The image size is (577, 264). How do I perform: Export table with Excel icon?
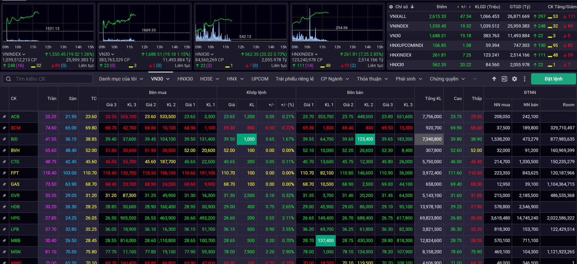pos(504,79)
